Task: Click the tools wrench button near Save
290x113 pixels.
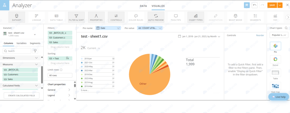Action: (x=247, y=5)
